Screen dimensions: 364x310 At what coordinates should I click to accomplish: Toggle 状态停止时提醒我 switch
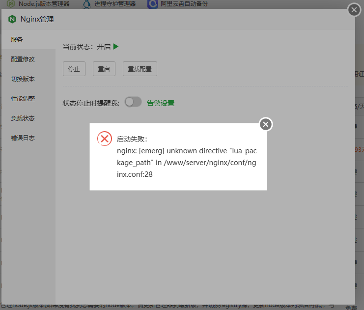coord(133,102)
